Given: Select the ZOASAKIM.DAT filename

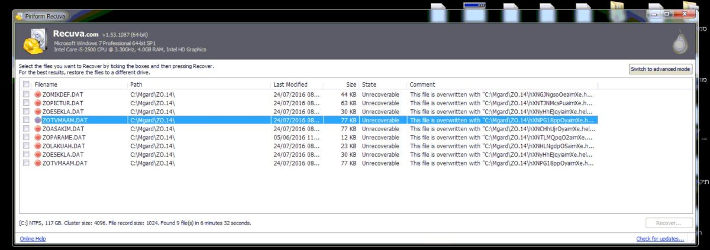Looking at the screenshot, I should [x=63, y=129].
